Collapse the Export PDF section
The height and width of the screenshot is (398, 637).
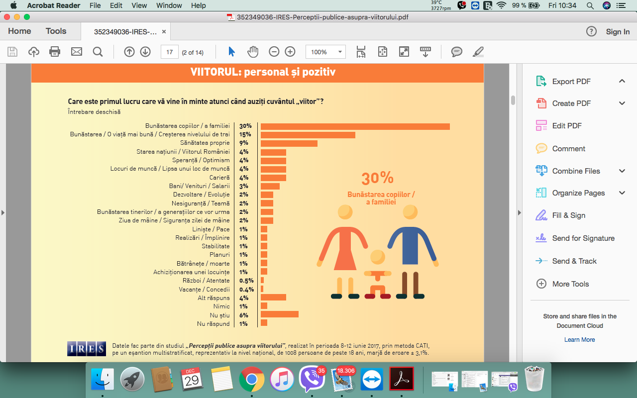click(622, 81)
